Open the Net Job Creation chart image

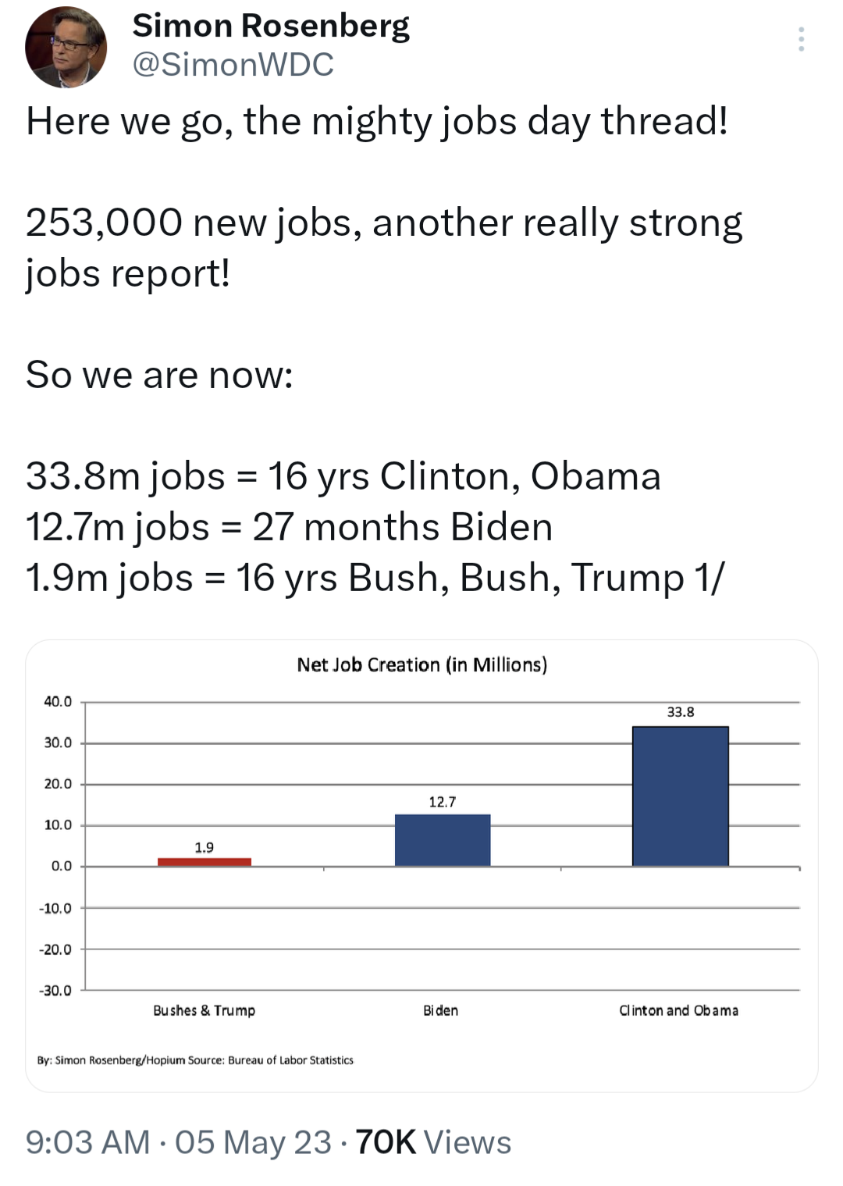coord(421,865)
